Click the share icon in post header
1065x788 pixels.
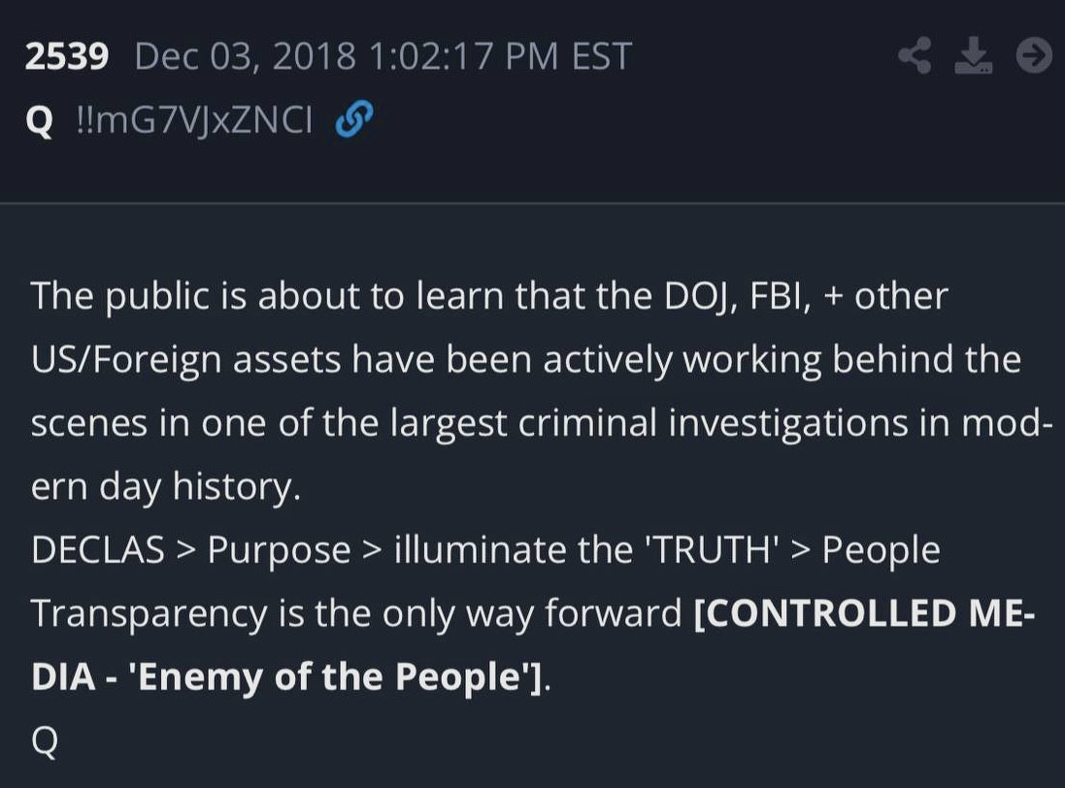pyautogui.click(x=915, y=56)
